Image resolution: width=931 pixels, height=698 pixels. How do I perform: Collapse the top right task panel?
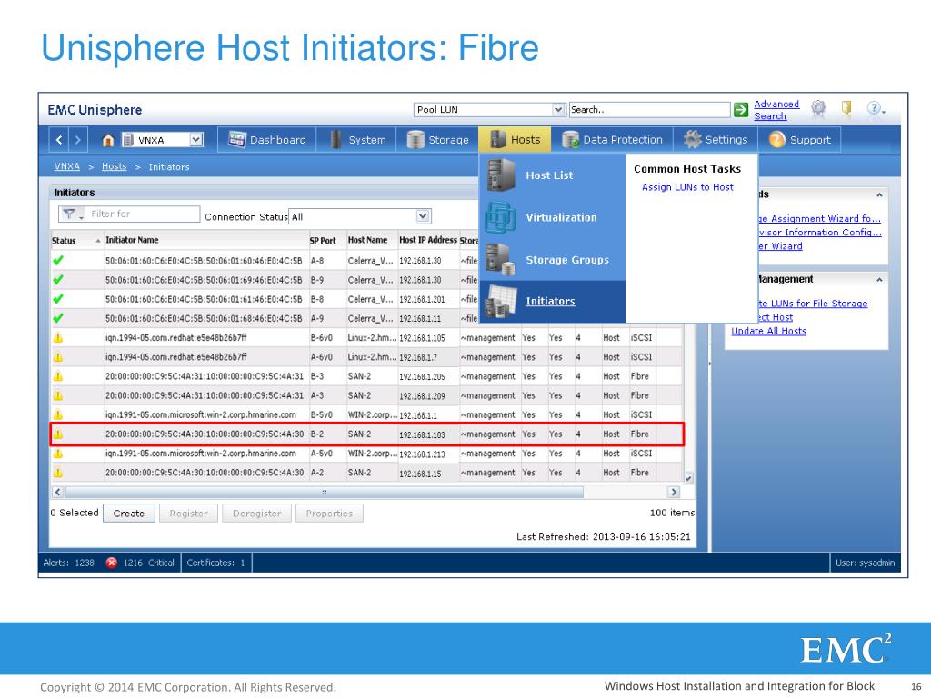tap(879, 194)
